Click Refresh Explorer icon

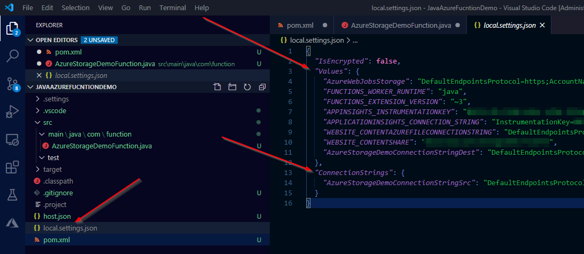click(x=247, y=87)
